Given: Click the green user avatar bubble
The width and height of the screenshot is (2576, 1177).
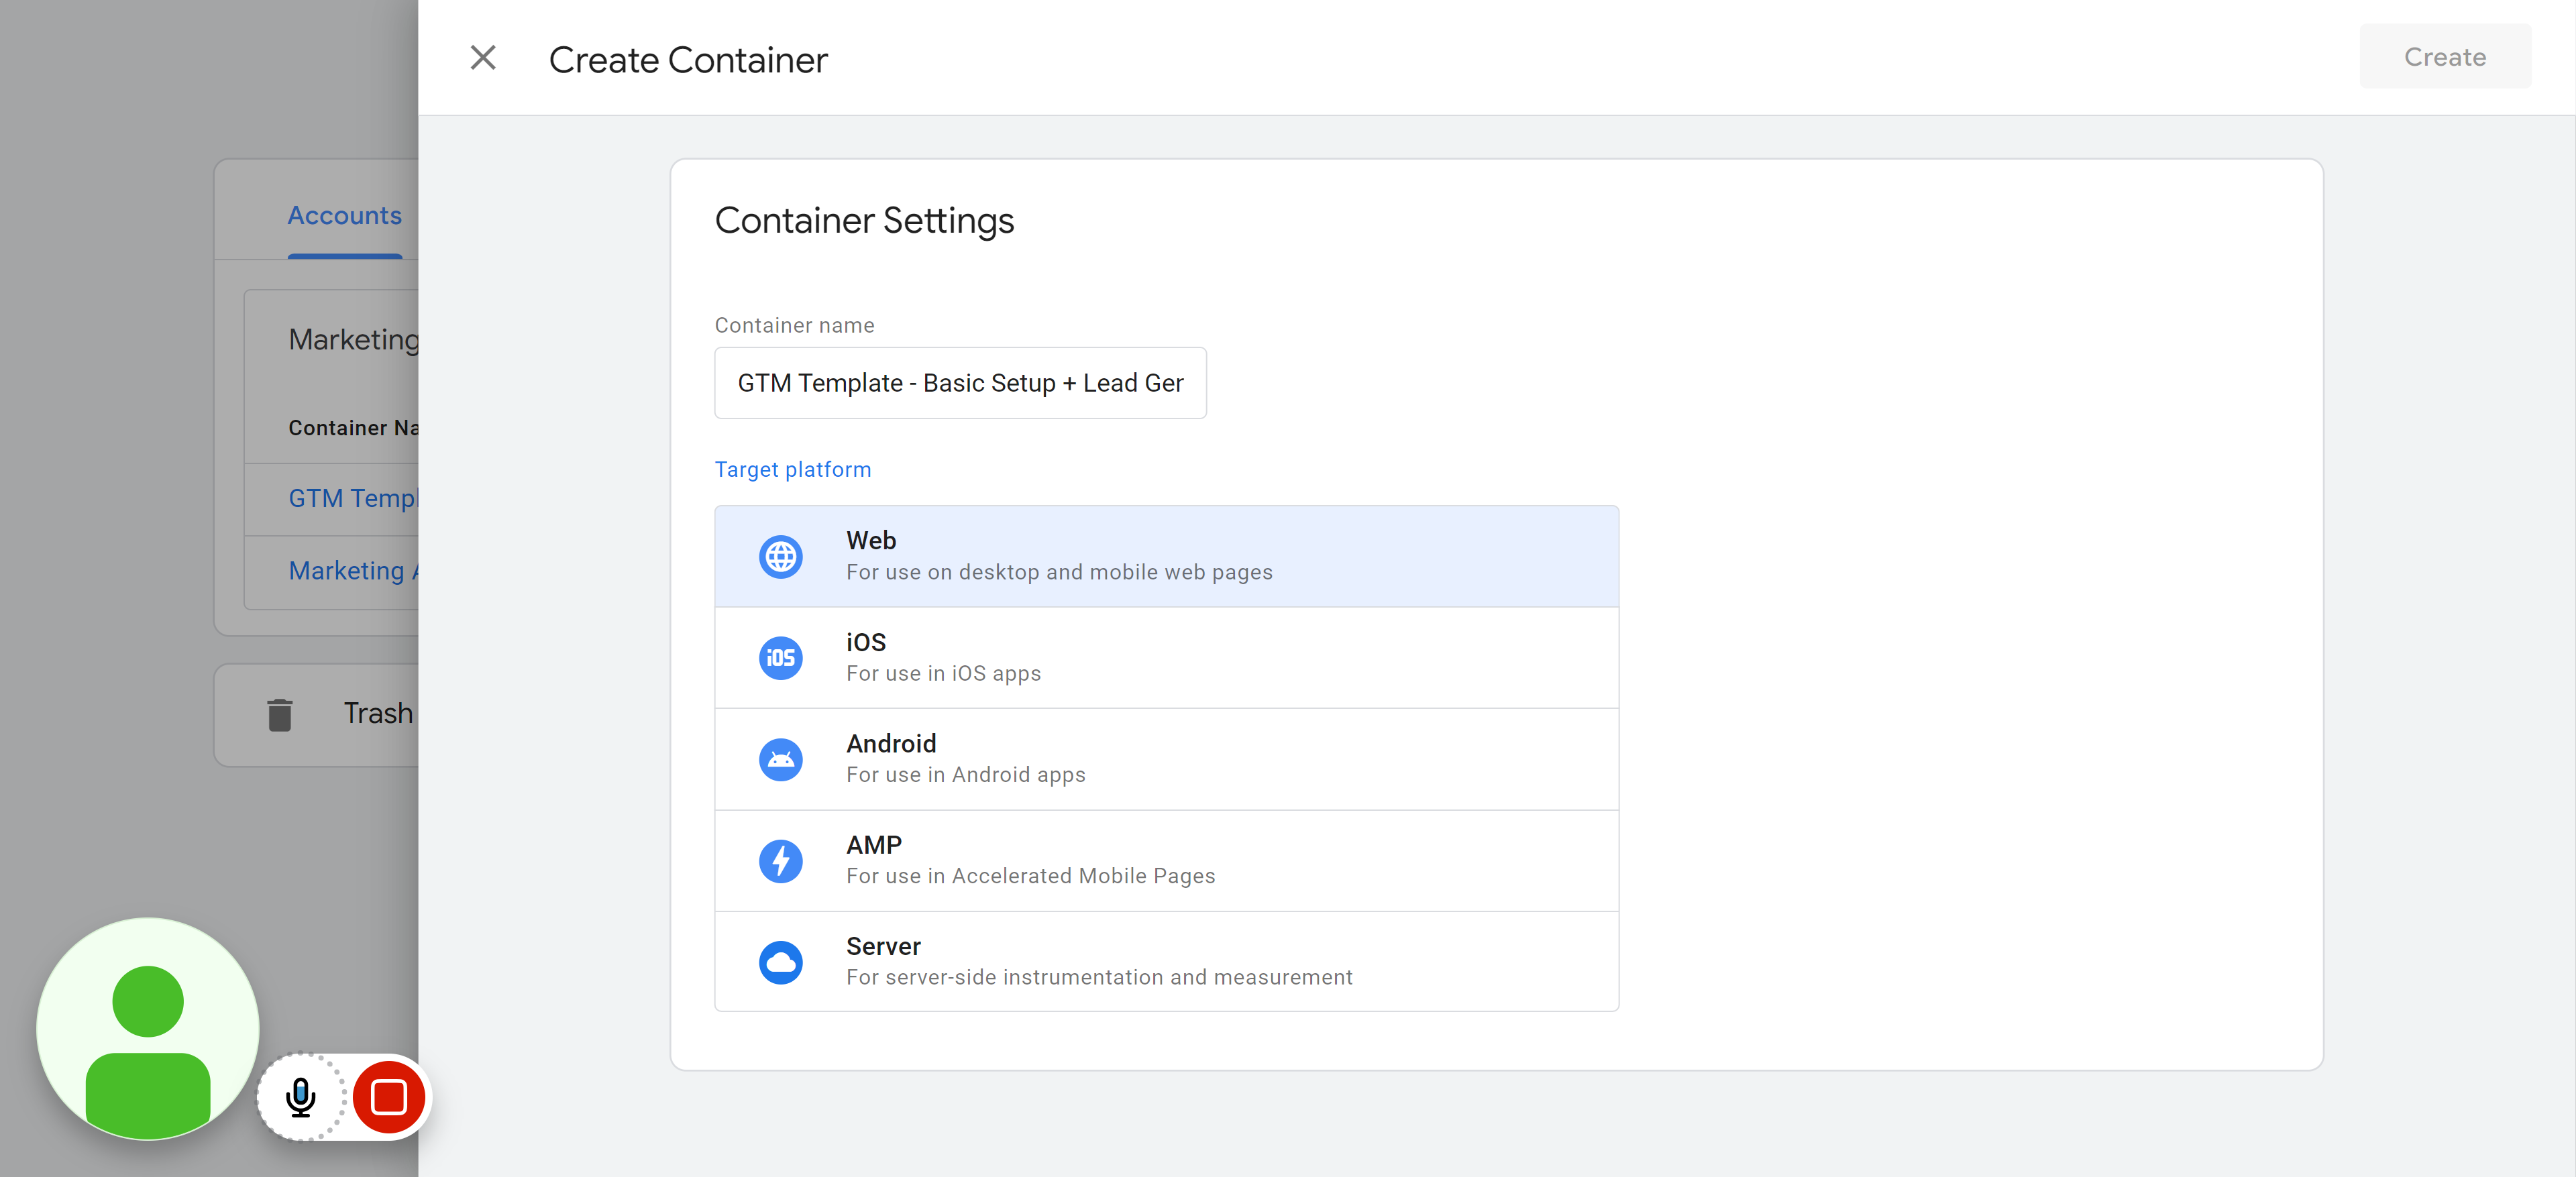Looking at the screenshot, I should 148,1028.
